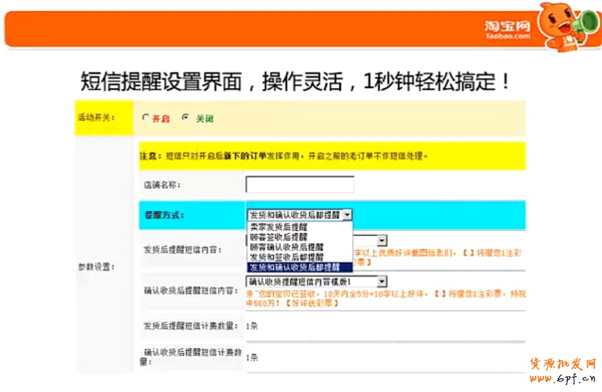
Task: Click the 活动开关 yellow label cell
Action: 103,118
